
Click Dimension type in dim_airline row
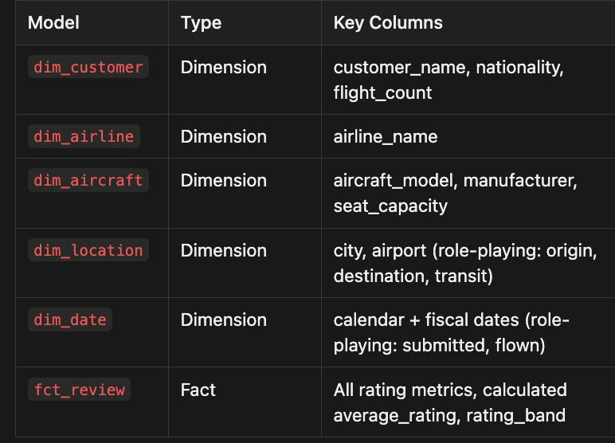(224, 136)
